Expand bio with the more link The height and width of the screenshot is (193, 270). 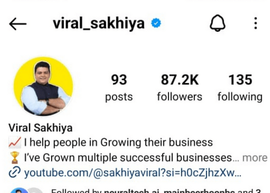[x=255, y=158]
